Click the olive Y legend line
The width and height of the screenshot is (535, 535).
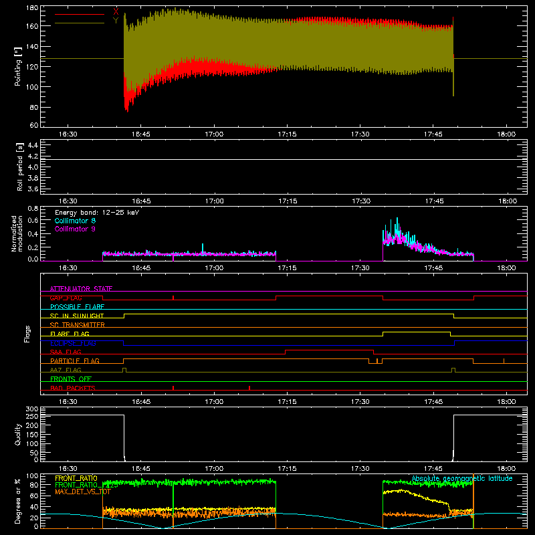80,23
